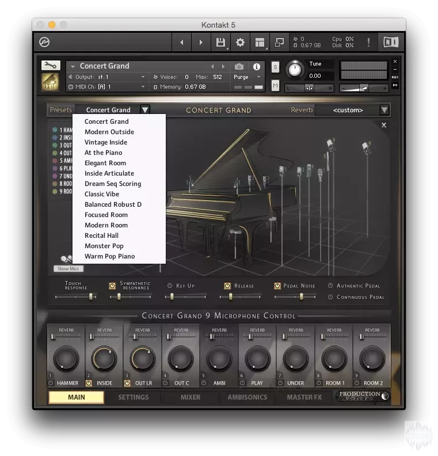Go to previous instrument with the header left arrow
The height and width of the screenshot is (456, 438).
click(182, 43)
